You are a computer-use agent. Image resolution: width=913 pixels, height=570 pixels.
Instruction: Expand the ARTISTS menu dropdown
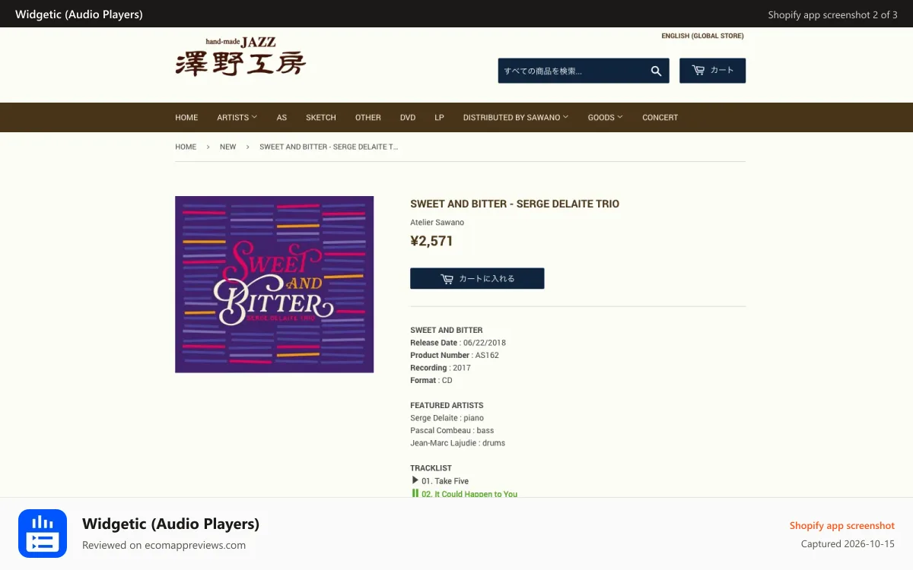tap(237, 117)
